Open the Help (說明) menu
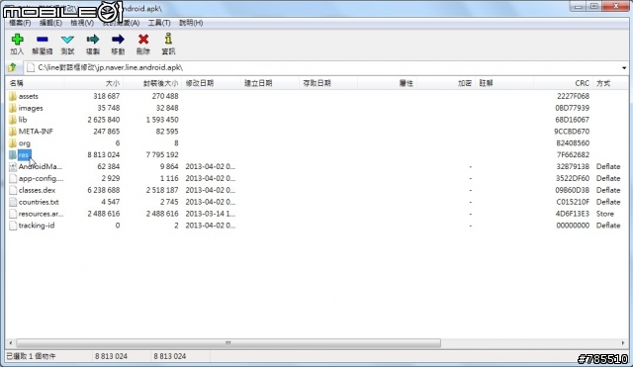Image resolution: width=633 pixels, height=367 pixels. pyautogui.click(x=191, y=23)
